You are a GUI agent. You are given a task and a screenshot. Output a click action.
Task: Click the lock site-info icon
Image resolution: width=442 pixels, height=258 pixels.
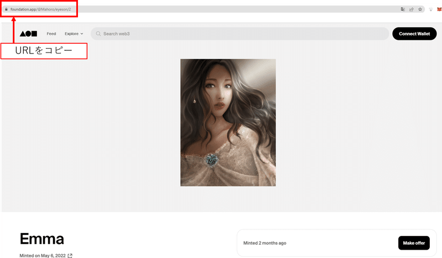click(6, 9)
